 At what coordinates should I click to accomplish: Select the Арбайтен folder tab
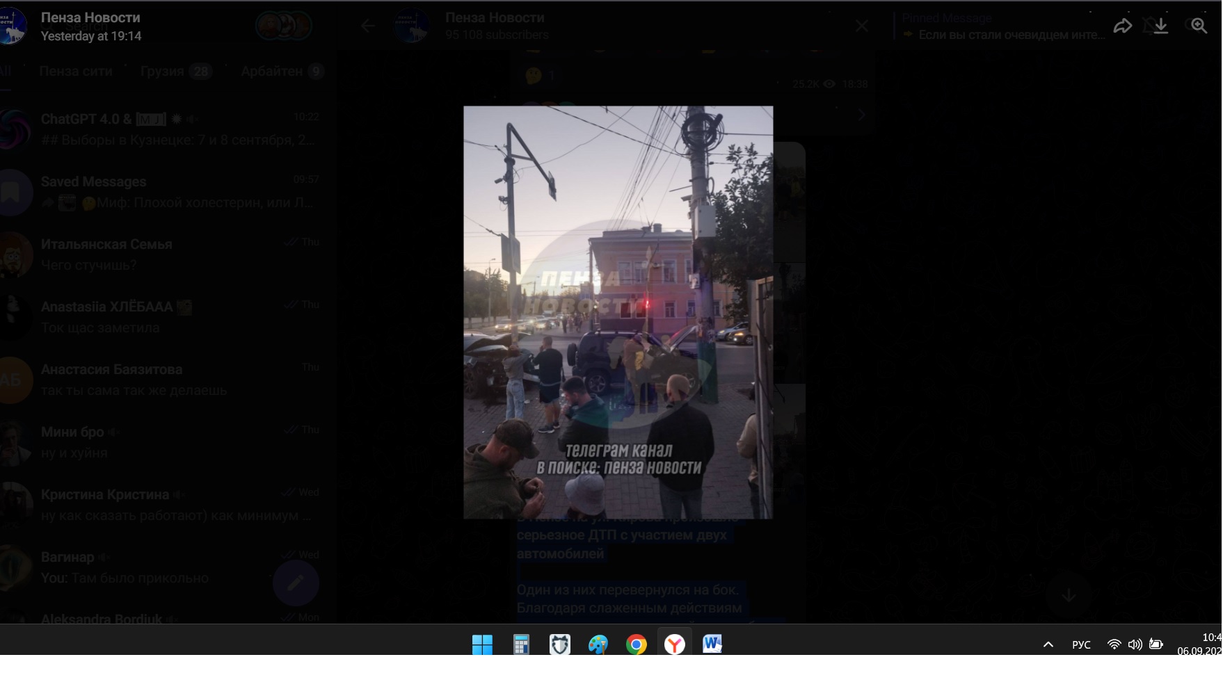pyautogui.click(x=271, y=71)
